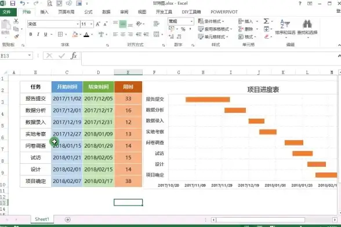Save the workbook with the floppy disk icon

pyautogui.click(x=13, y=3)
